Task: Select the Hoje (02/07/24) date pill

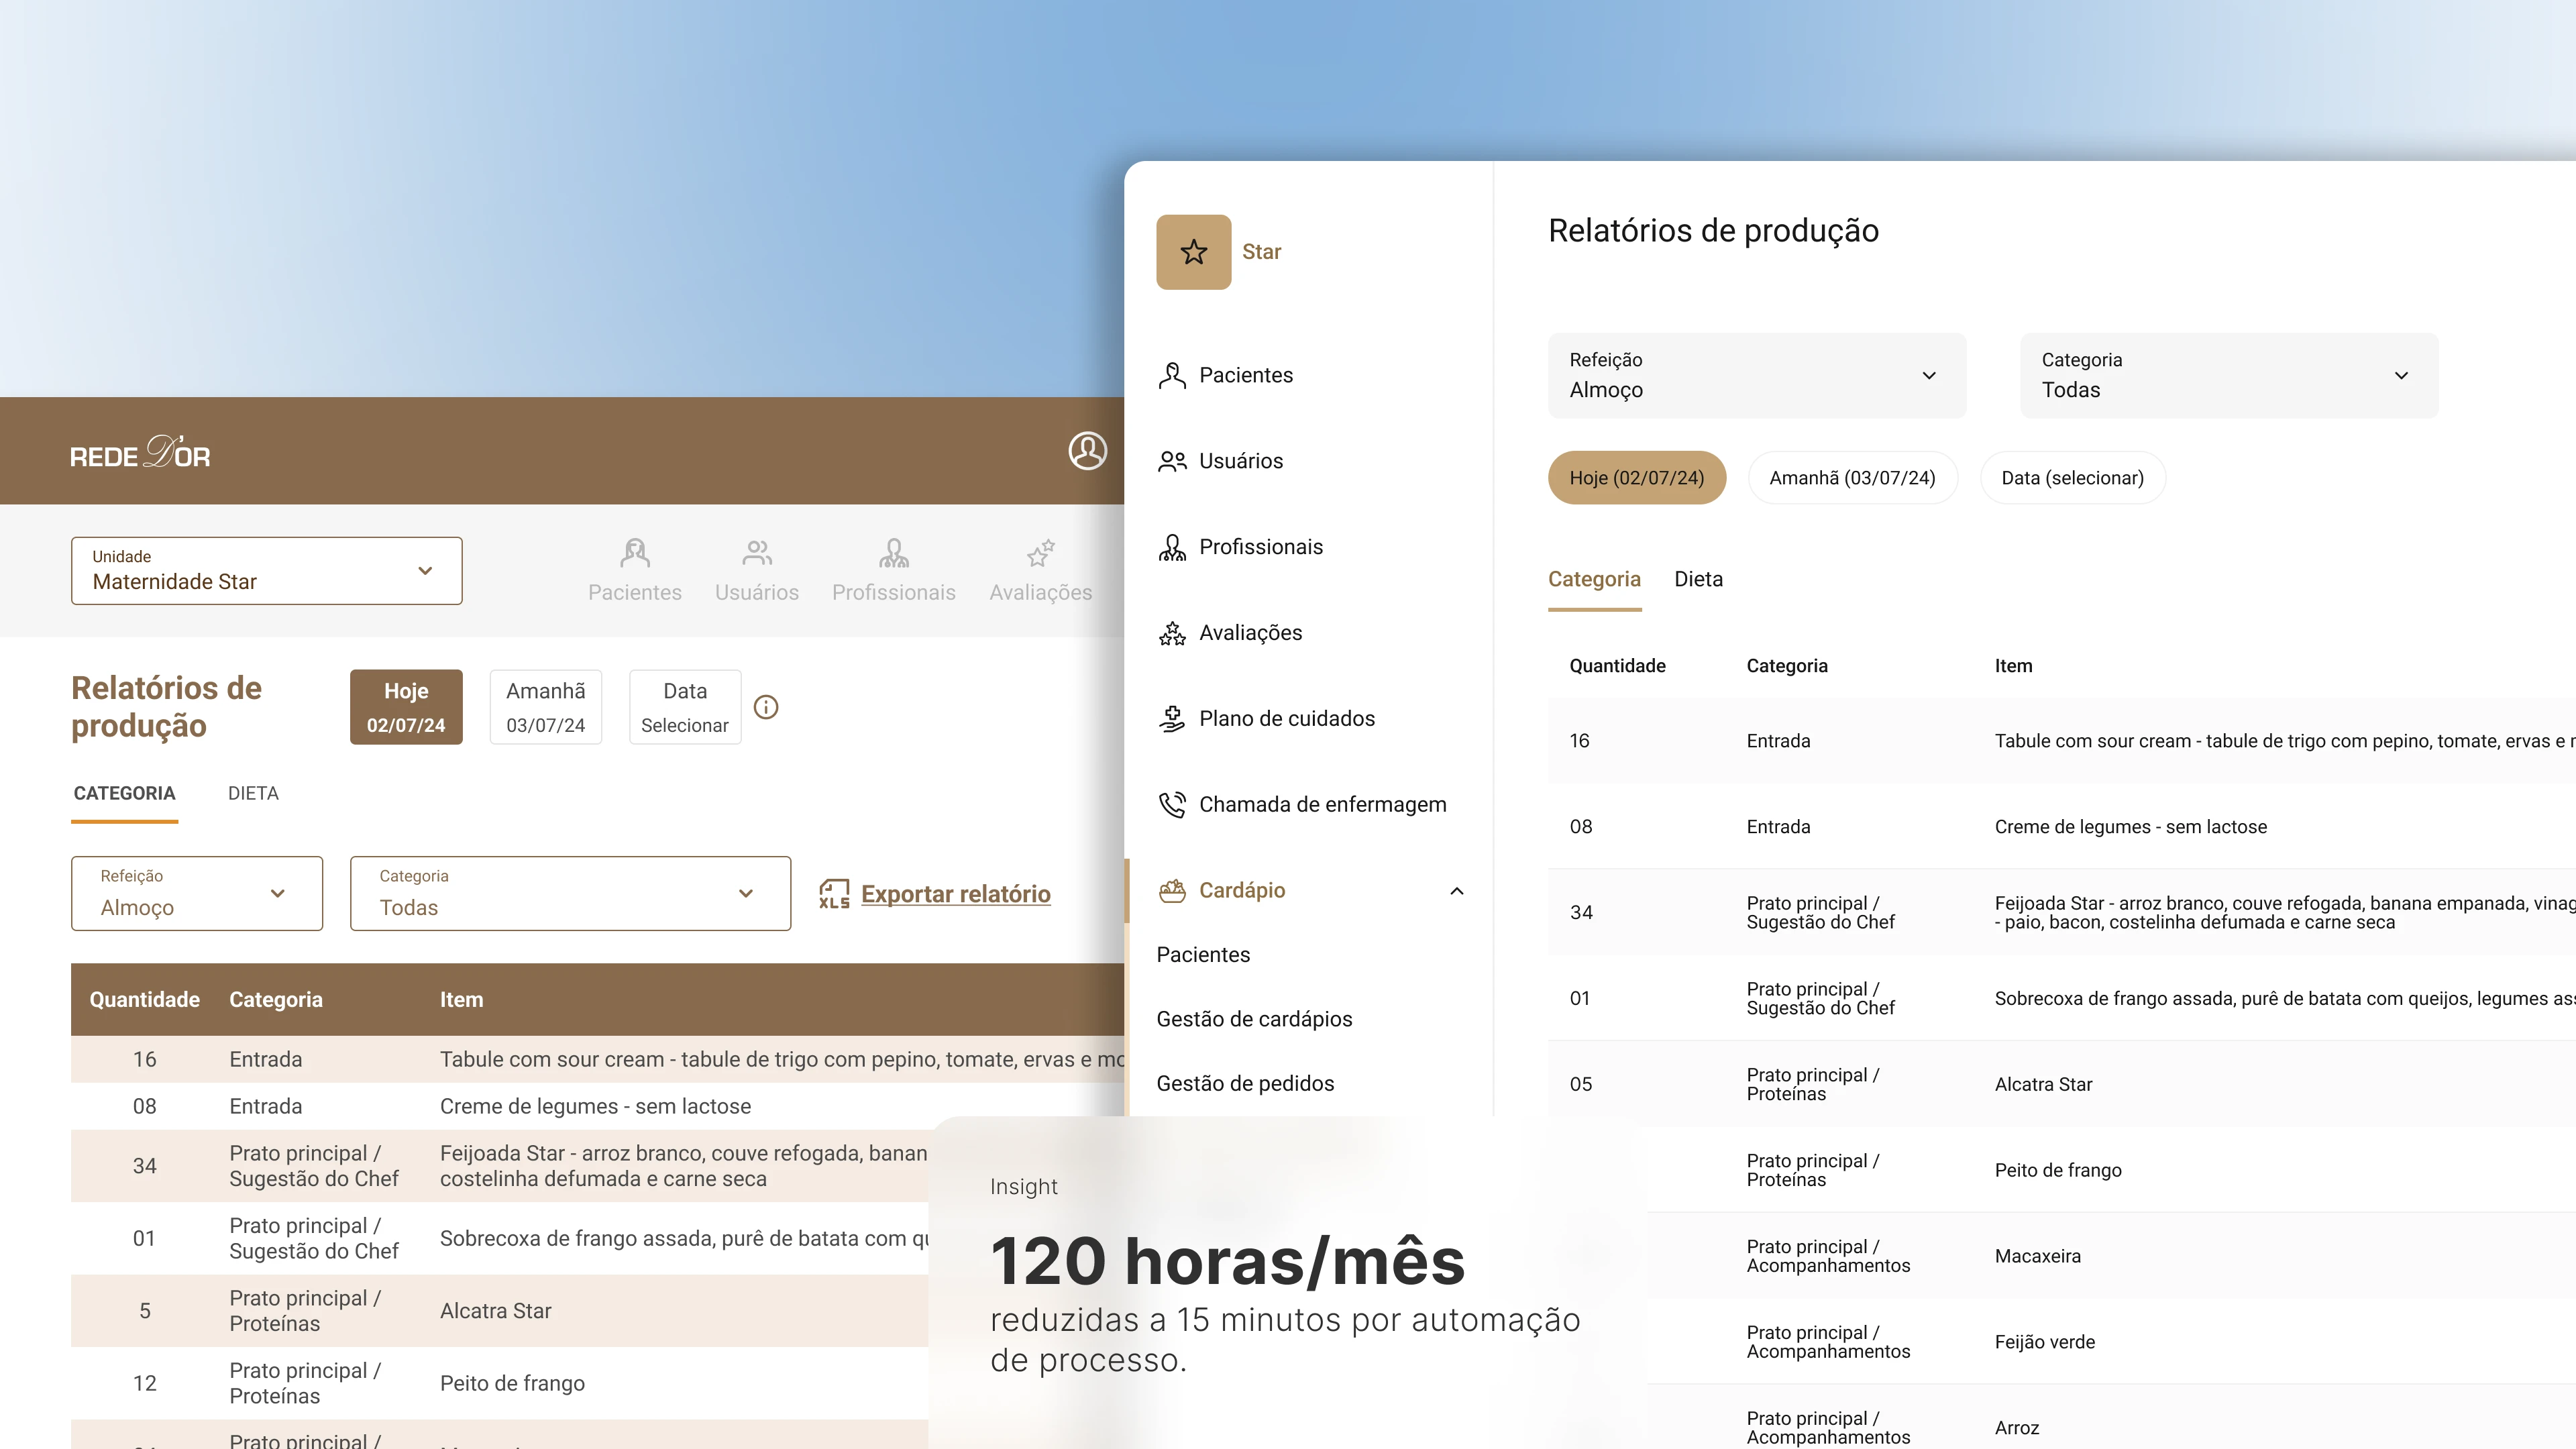Action: click(x=1637, y=477)
